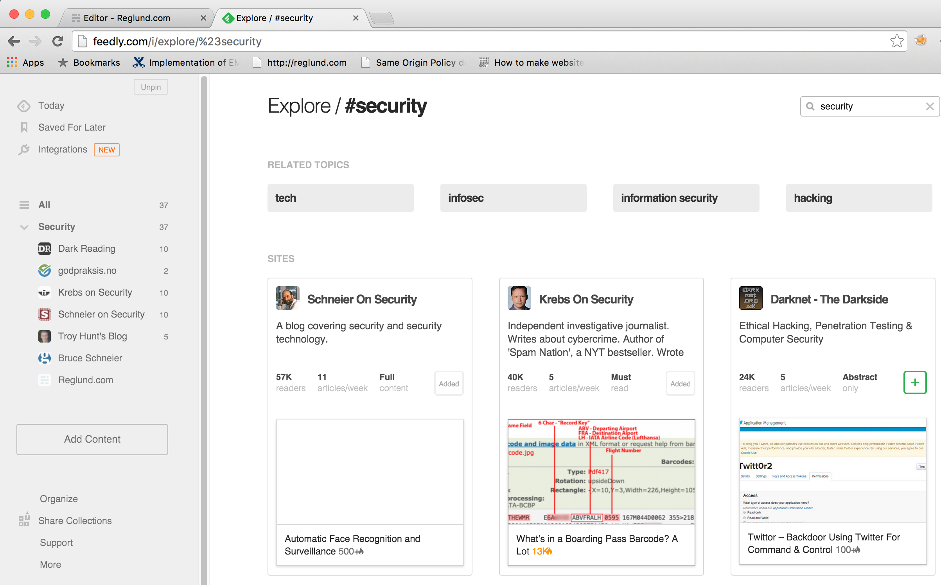Switch to the Editor - Reglund.com tab
The height and width of the screenshot is (585, 941).
(127, 18)
